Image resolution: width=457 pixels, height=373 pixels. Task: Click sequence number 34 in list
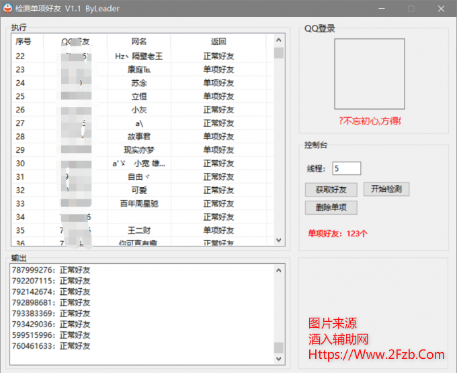click(20, 217)
